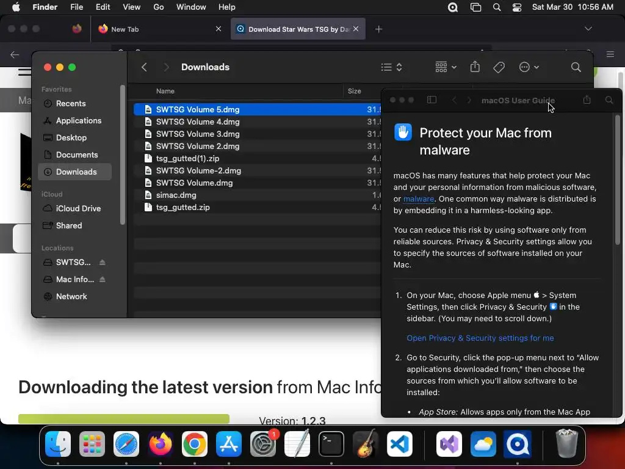Launch Visual Studio Code from Dock
The image size is (625, 469).
399,444
